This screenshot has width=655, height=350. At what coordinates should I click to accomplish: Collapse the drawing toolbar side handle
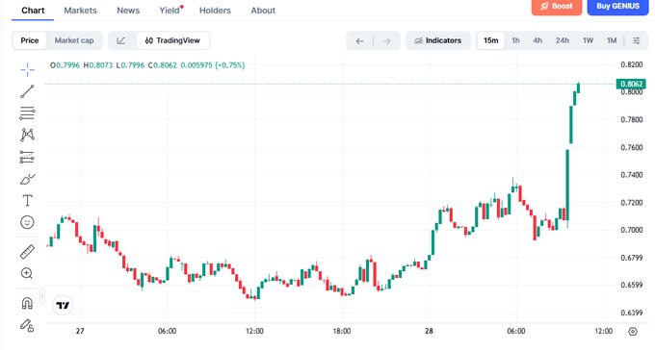coord(42,296)
